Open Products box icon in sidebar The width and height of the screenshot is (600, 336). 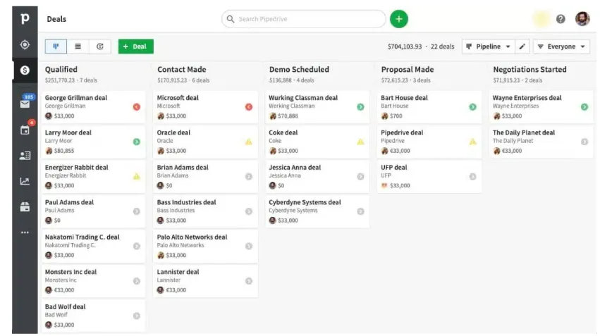coord(25,207)
